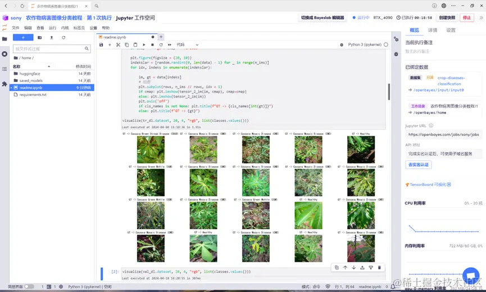Open the debugger panel right sidebar icon
Viewport: 486px width, 292px height.
(396, 54)
